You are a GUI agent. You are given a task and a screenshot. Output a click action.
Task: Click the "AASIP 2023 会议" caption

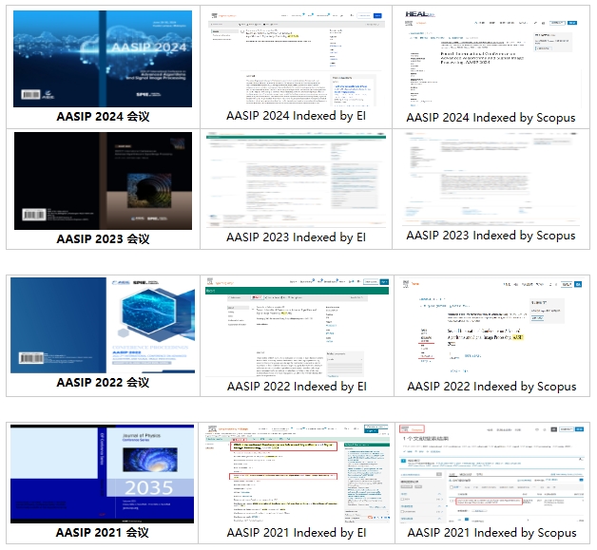(103, 238)
